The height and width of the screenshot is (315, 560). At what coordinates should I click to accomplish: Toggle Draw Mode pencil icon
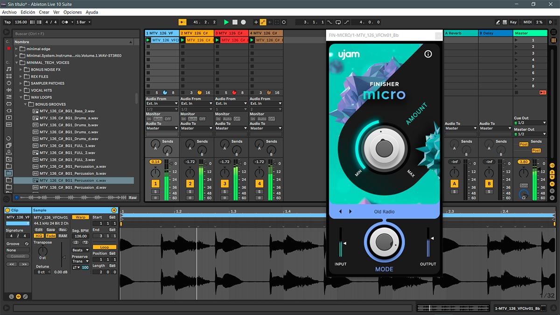point(498,22)
